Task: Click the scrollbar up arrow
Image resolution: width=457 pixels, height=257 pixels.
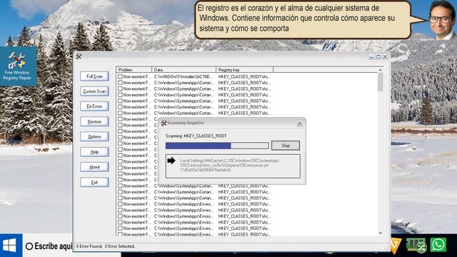Action: click(x=381, y=70)
